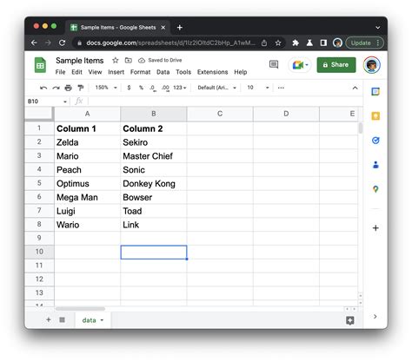Open the Extensions menu
This screenshot has width=412, height=361.
click(x=212, y=72)
